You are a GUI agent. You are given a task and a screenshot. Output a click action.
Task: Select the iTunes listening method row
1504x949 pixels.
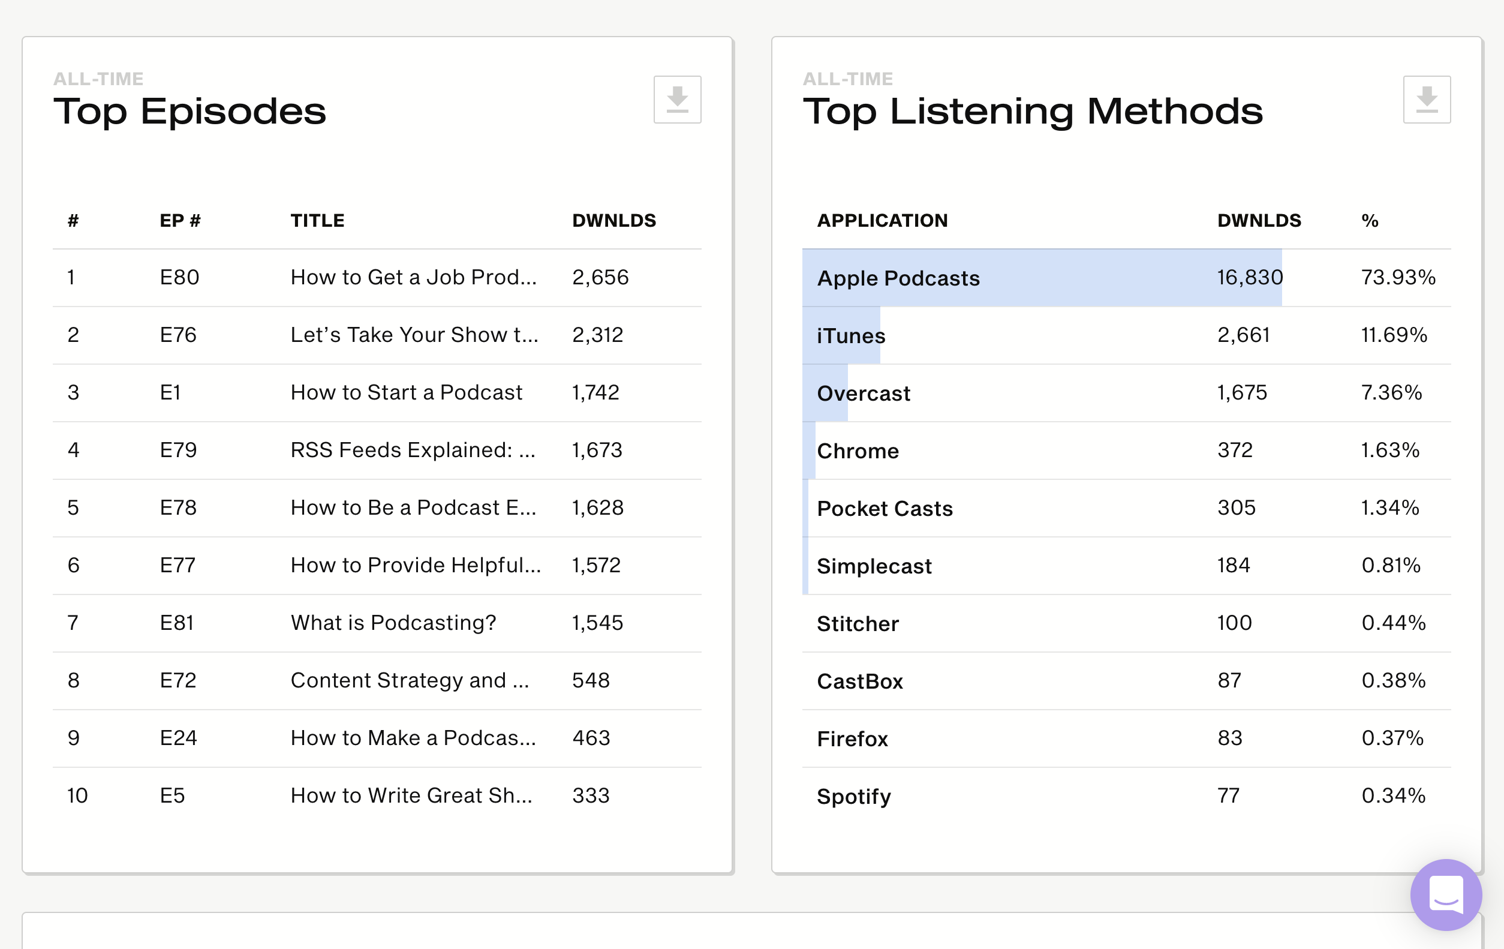pyautogui.click(x=851, y=336)
